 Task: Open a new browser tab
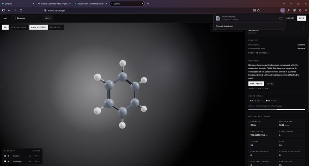[x=148, y=3]
